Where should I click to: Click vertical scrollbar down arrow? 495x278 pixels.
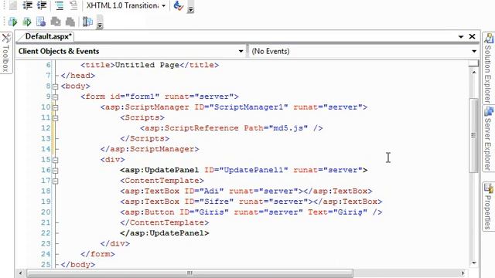click(474, 263)
